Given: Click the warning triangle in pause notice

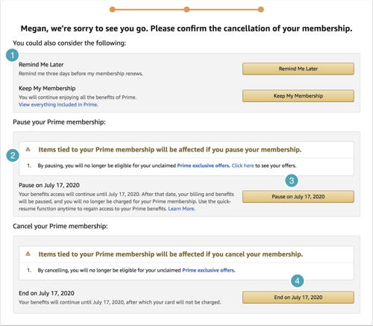Looking at the screenshot, I should (28, 149).
